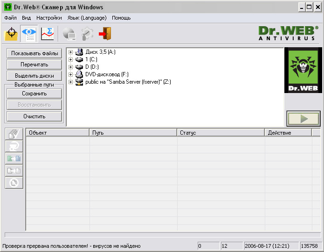Image resolution: width=324 pixels, height=252 pixels.
Task: Expand the Диск 3,5 (A:) tree node
Action: [71, 52]
